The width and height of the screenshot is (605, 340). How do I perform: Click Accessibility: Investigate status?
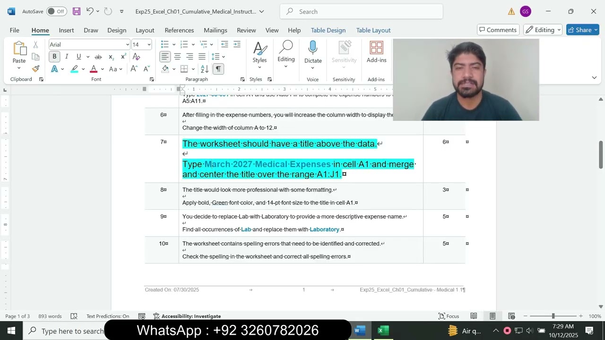click(187, 316)
